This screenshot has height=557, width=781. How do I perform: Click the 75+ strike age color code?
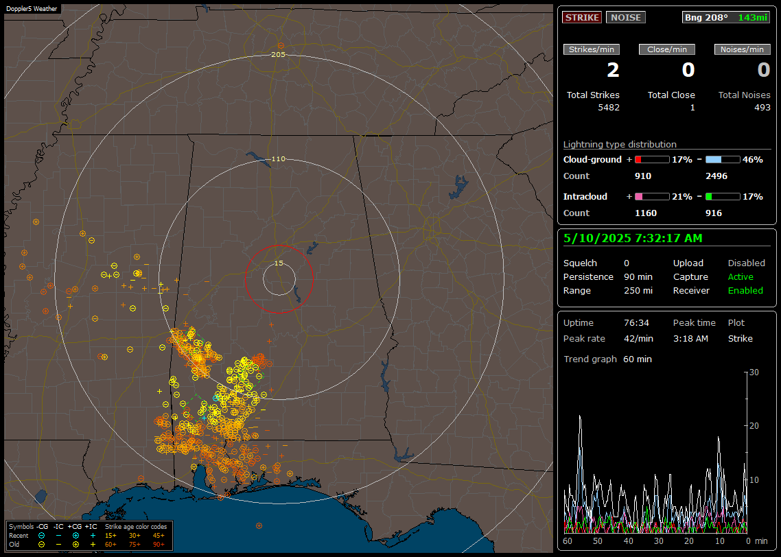pos(135,545)
